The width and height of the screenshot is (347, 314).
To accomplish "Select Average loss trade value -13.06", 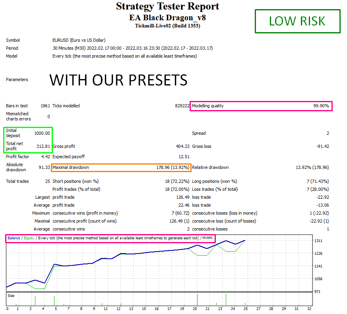I will coord(323,205).
